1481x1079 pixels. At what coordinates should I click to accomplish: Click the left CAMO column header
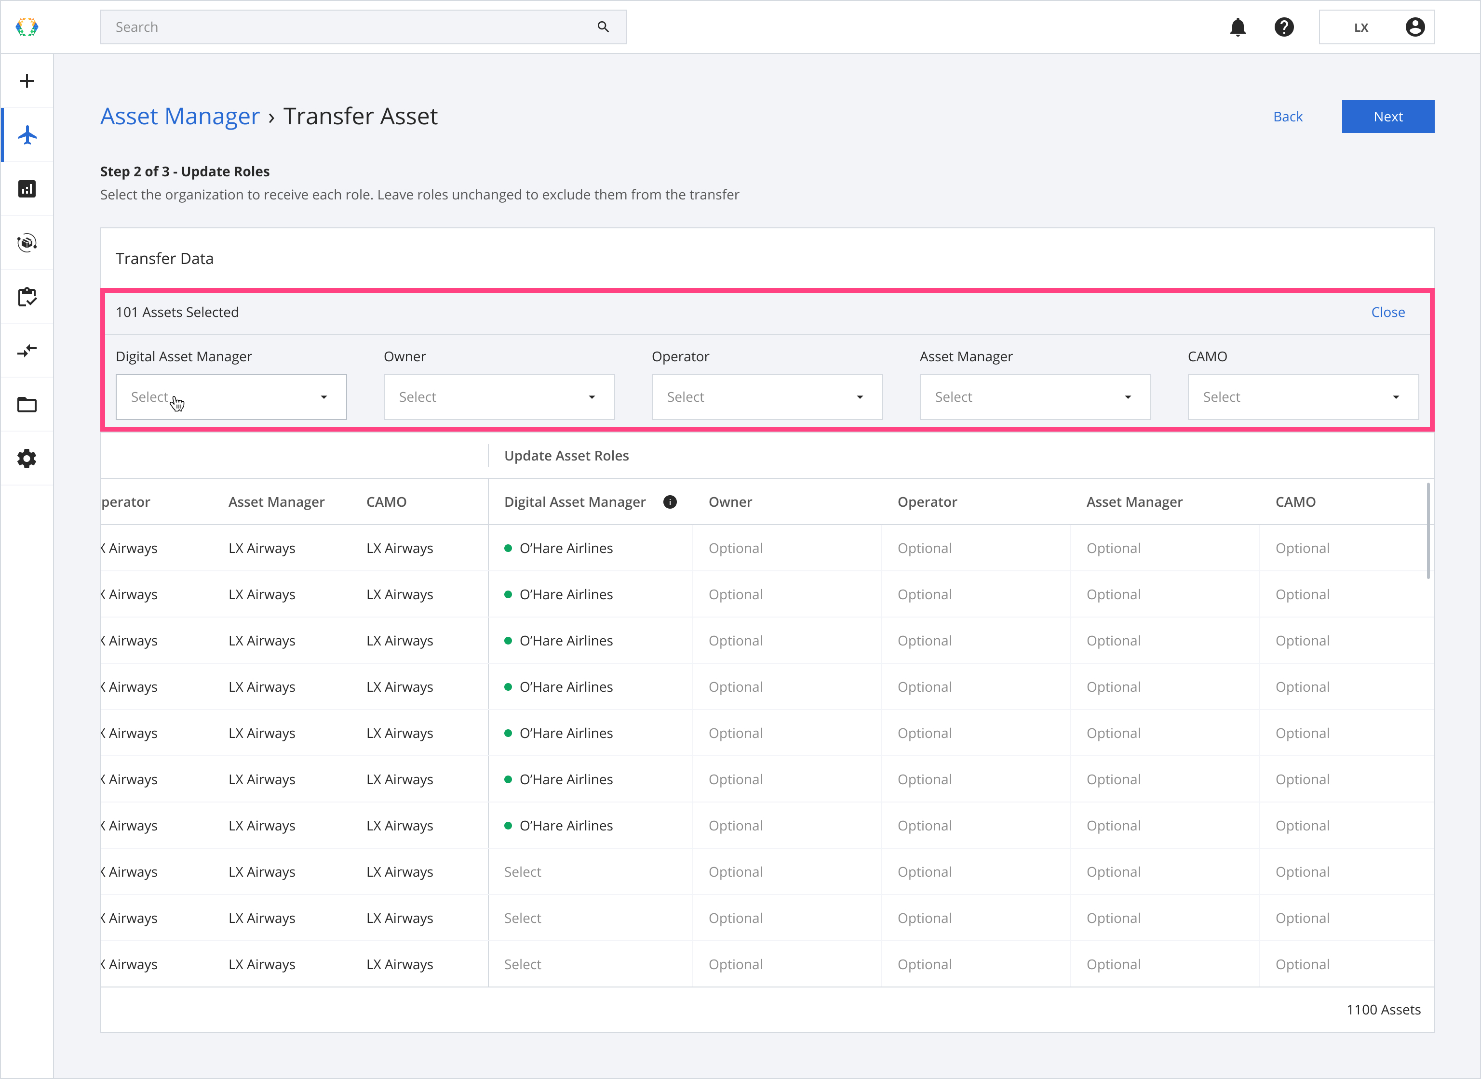coord(386,501)
